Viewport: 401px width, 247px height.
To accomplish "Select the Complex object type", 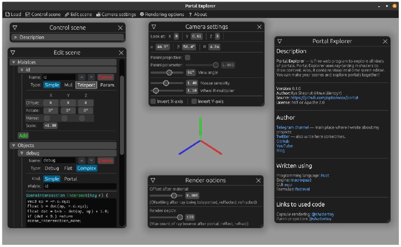I will coord(87,168).
